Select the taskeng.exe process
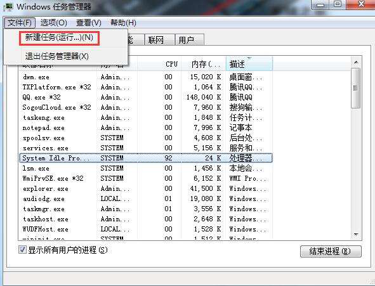 point(146,117)
